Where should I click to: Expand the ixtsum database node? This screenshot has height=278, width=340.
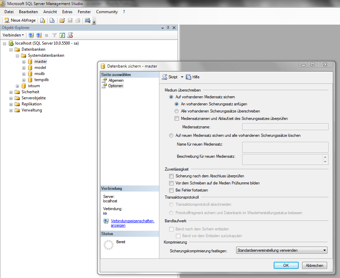(18, 86)
